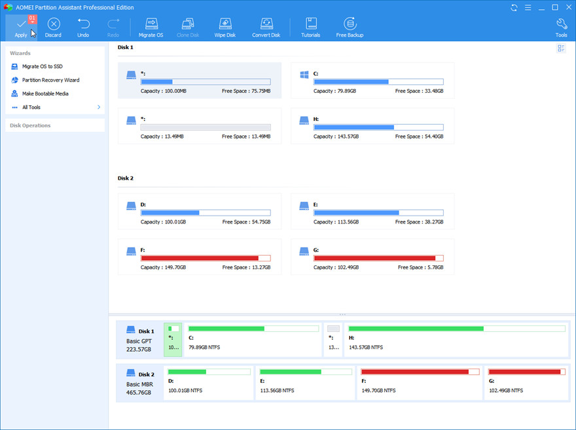Undo the last operation
The width and height of the screenshot is (576, 430).
(83, 28)
